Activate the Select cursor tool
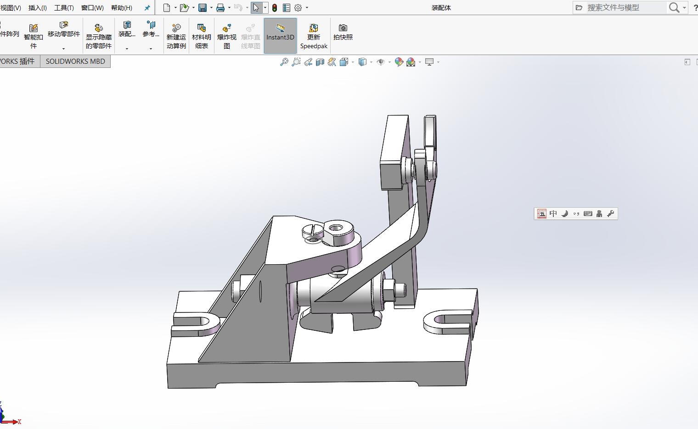698x429 pixels. pyautogui.click(x=256, y=8)
